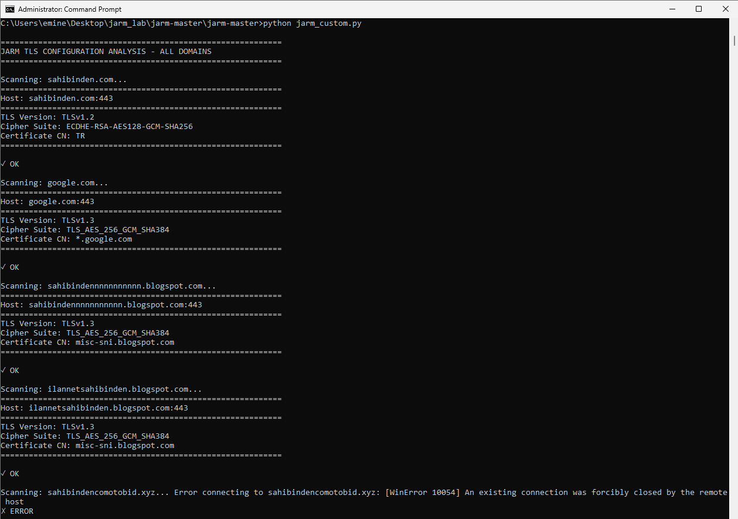The image size is (738, 519).
Task: Click the 'X ERROR' status line
Action: (x=17, y=511)
